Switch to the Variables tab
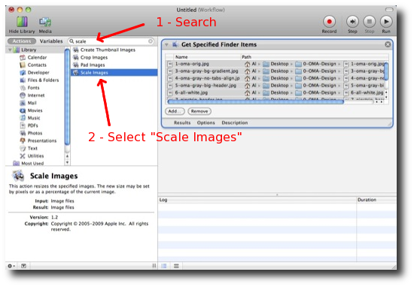Image resolution: width=414 pixels, height=287 pixels. [x=51, y=41]
